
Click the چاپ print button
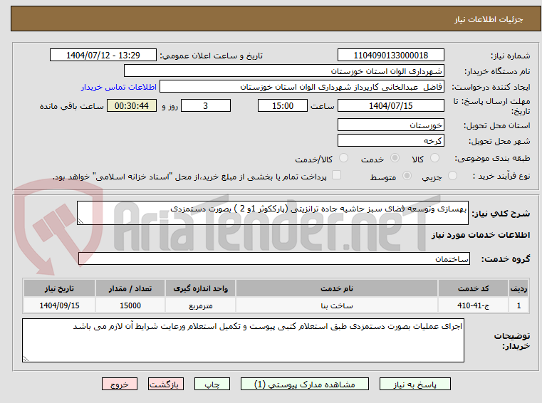(212, 384)
